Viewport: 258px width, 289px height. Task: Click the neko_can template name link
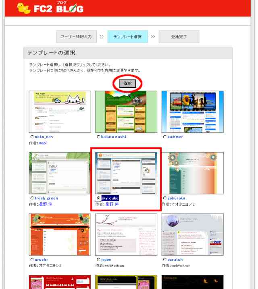click(x=44, y=137)
